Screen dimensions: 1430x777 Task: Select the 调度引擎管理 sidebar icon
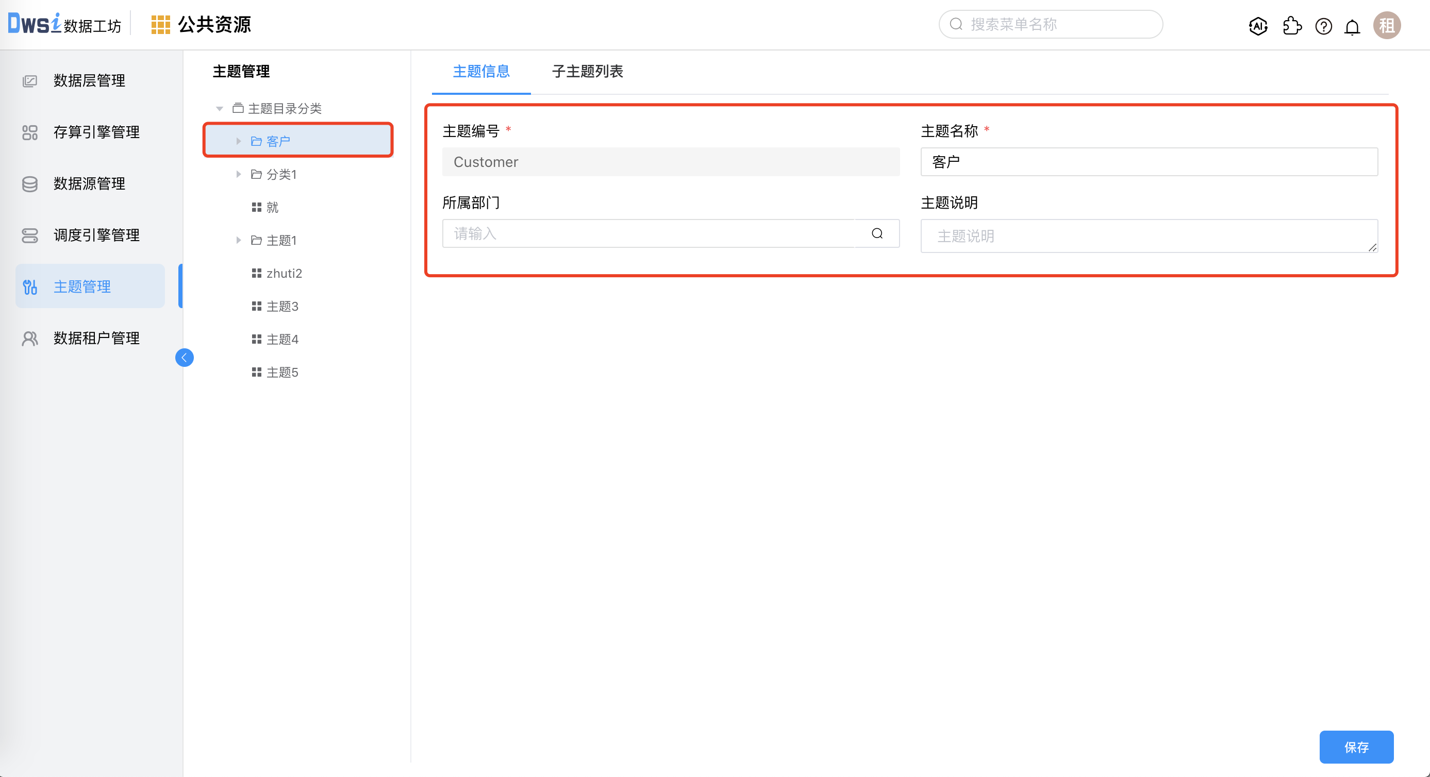29,235
